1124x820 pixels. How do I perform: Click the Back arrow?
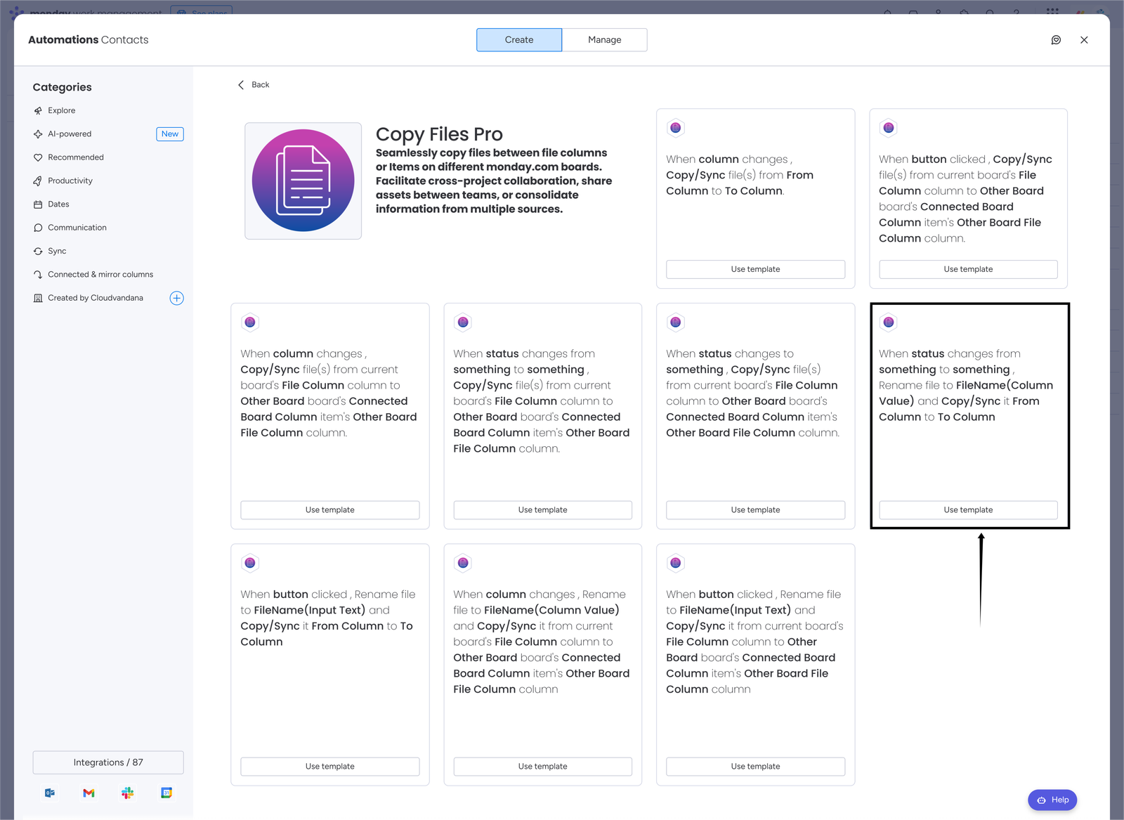pos(241,84)
